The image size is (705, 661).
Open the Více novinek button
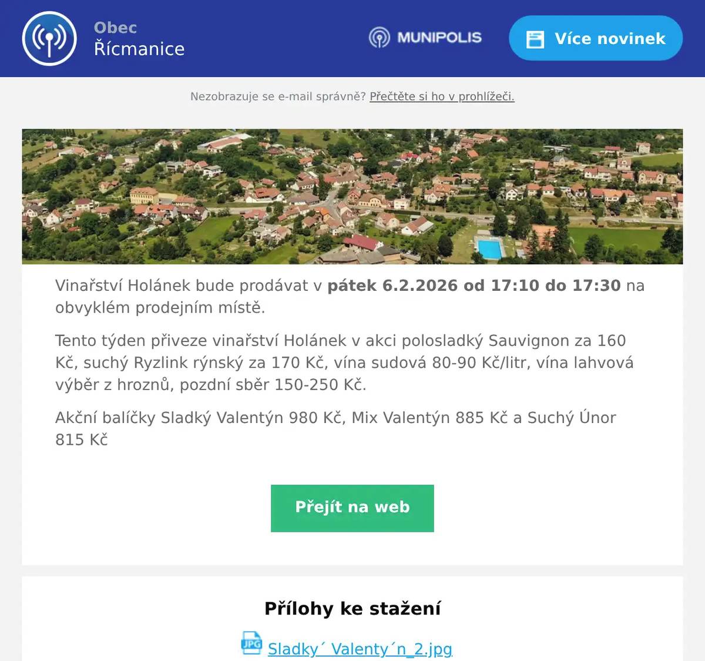pos(595,38)
